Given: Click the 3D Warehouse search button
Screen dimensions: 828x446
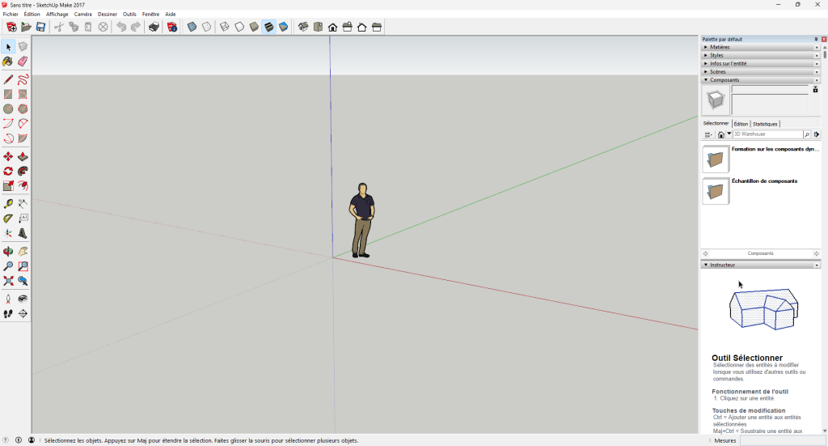Looking at the screenshot, I should (x=807, y=134).
